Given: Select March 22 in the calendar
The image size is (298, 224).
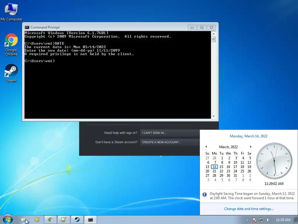Looking at the screenshot, I should (221, 171).
